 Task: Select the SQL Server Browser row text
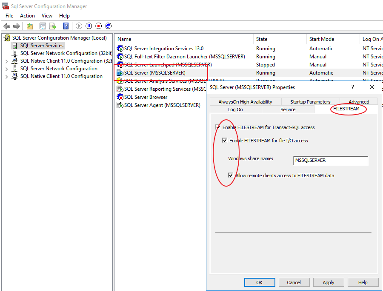click(146, 97)
